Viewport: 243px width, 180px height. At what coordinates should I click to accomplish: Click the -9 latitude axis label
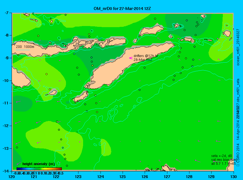(x=6, y=58)
